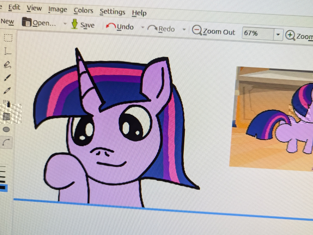Click the 67% zoom level field

[258, 33]
